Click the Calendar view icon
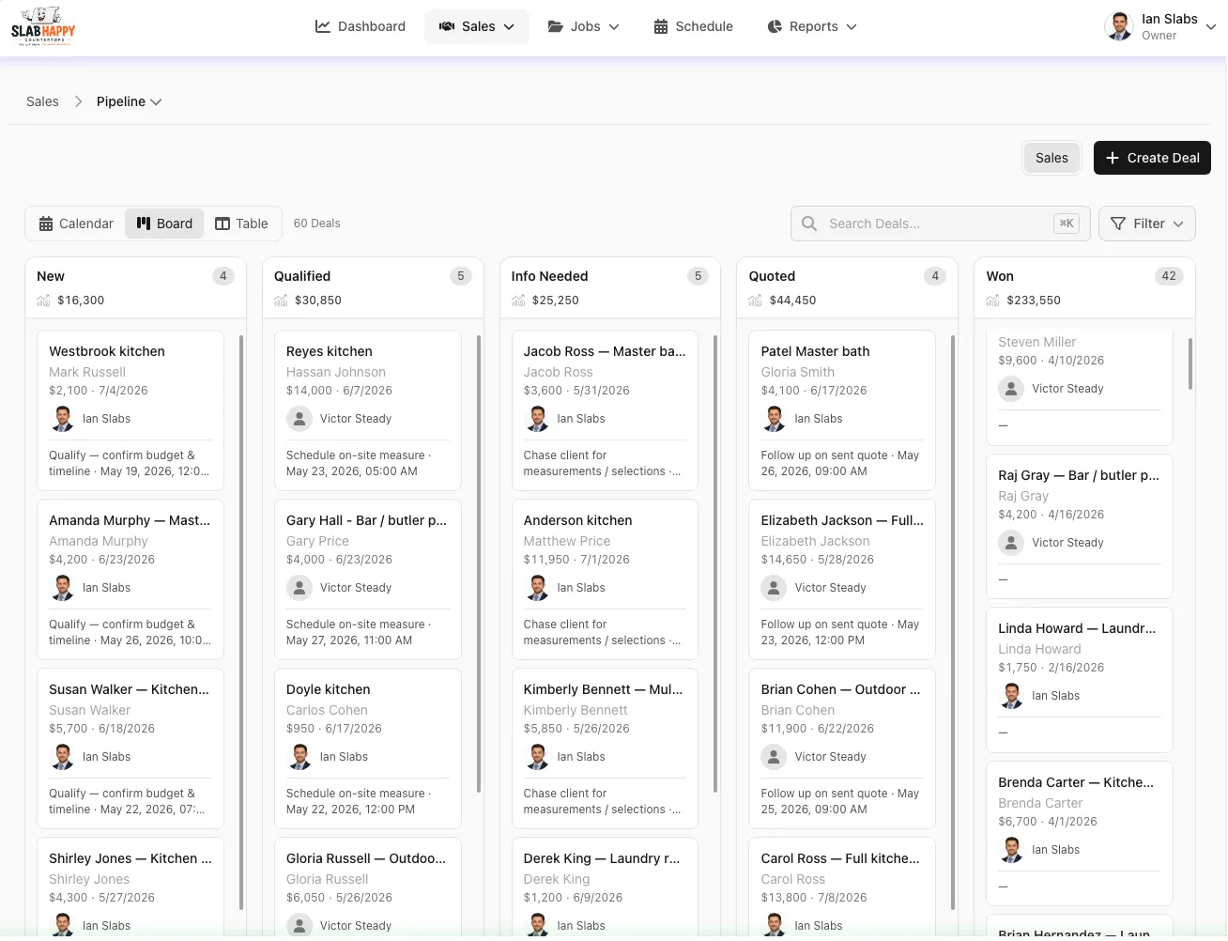Viewport: 1228px width, 941px height. click(x=46, y=224)
